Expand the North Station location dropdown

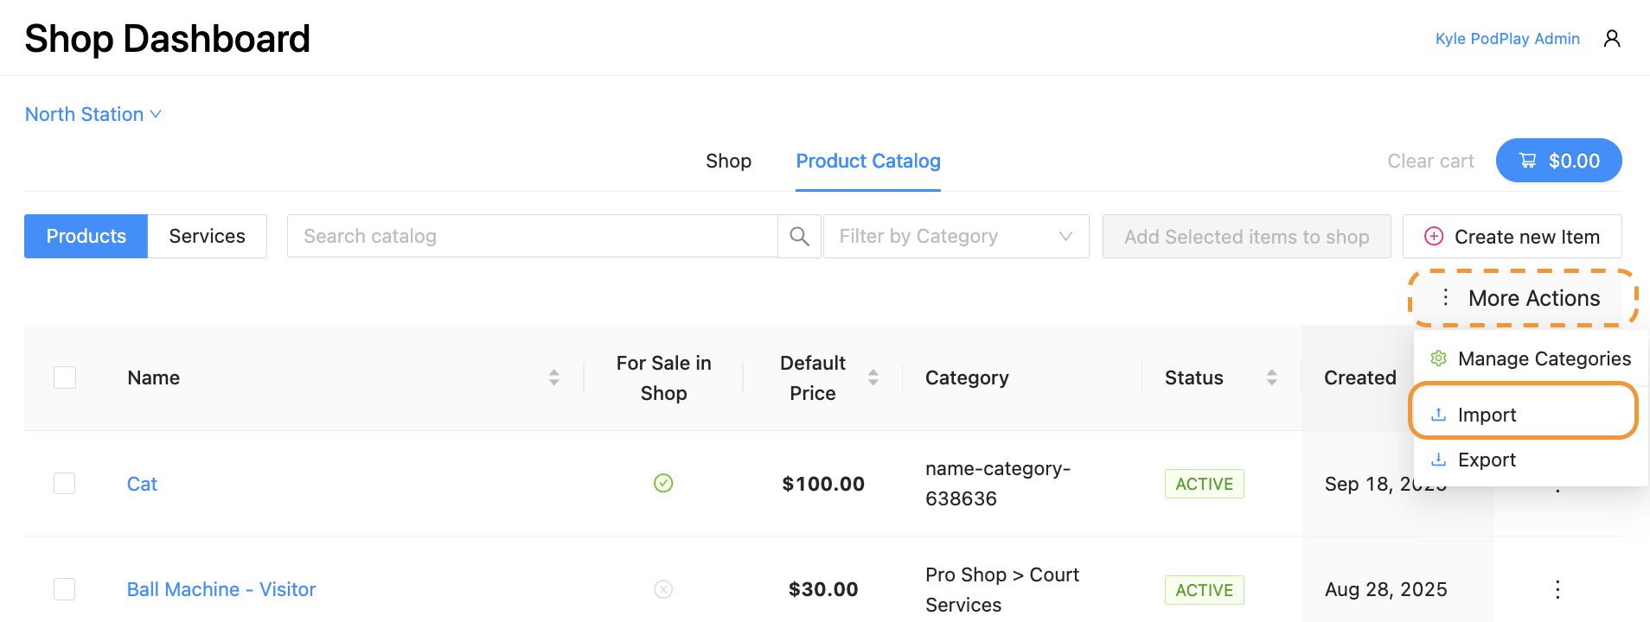[x=93, y=114]
